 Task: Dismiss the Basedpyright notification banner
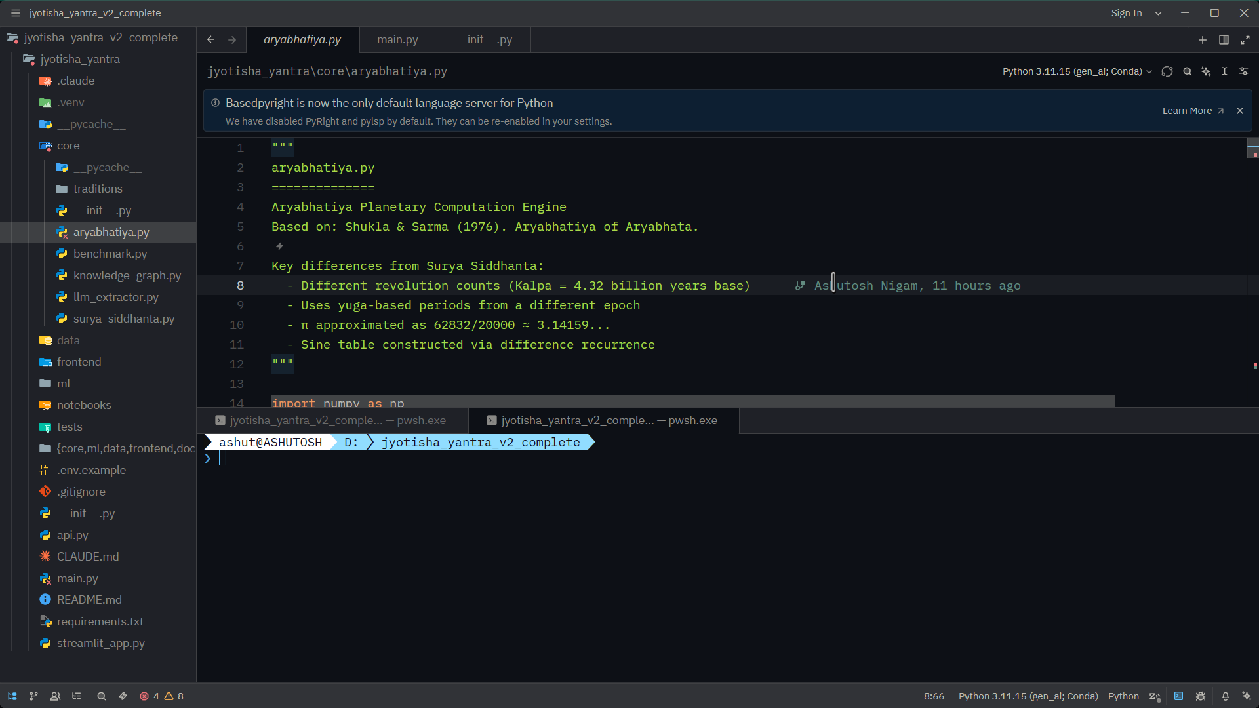pyautogui.click(x=1240, y=110)
